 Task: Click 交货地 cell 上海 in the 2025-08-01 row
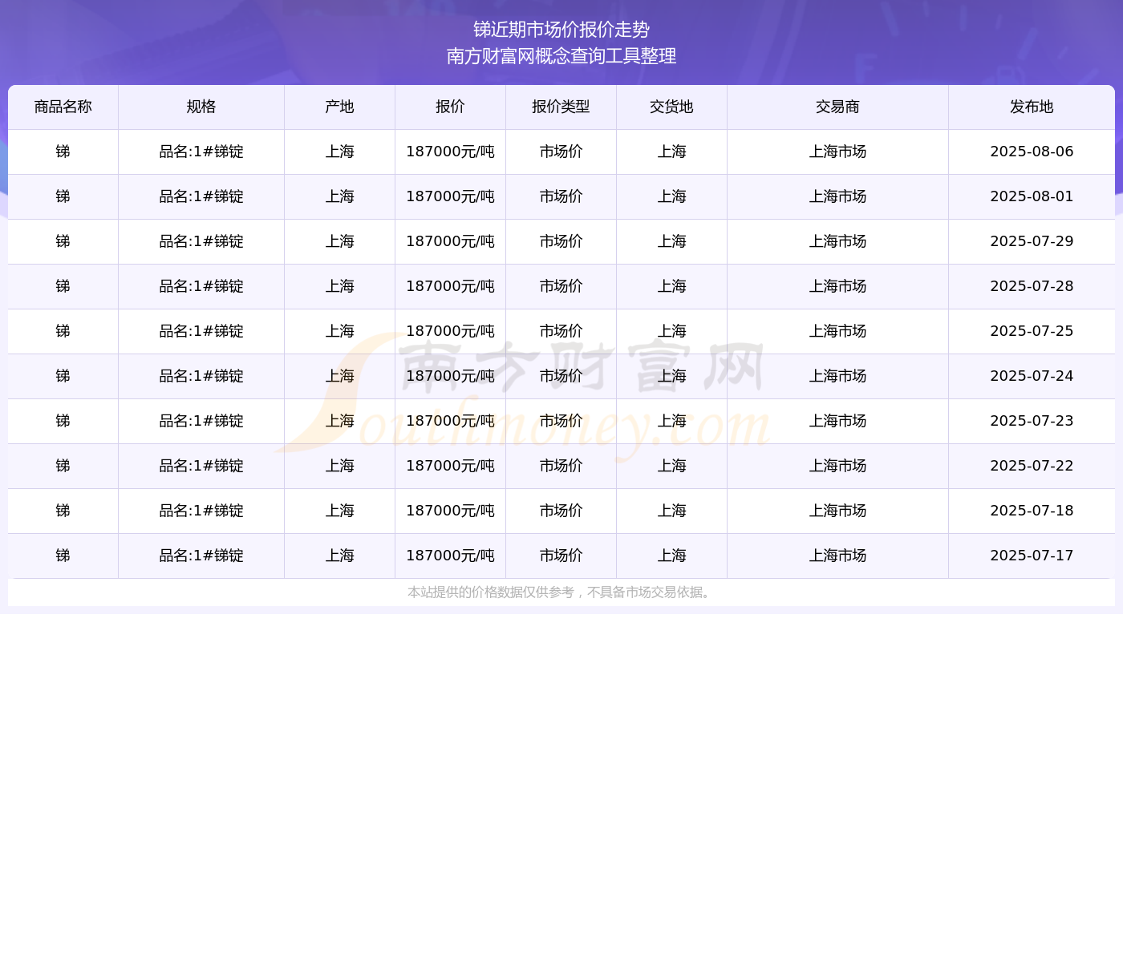671,196
